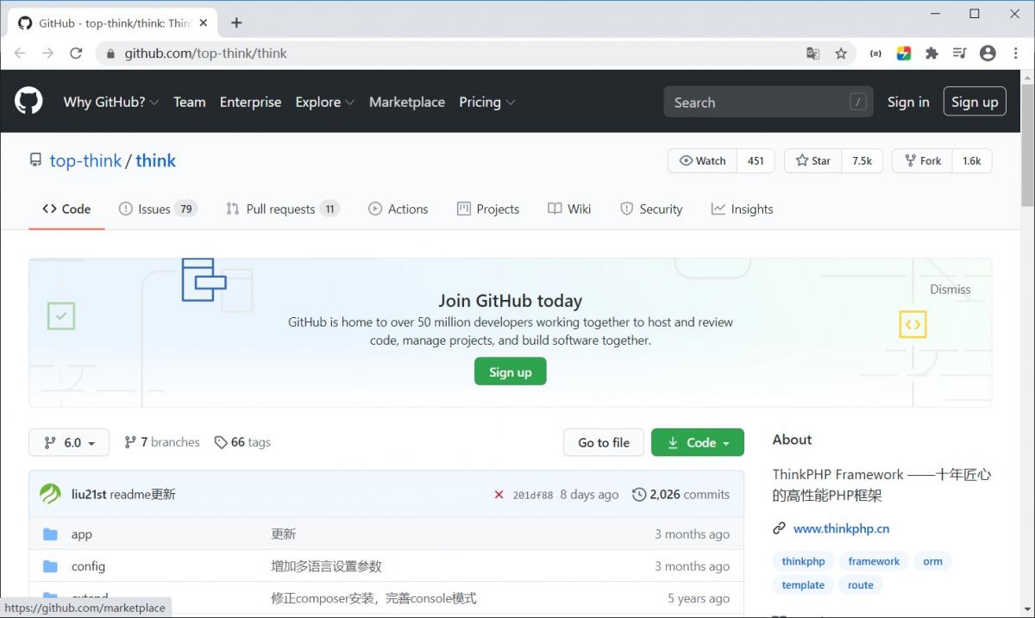Click the GitHub Octocat logo
This screenshot has height=618, width=1035.
point(28,102)
